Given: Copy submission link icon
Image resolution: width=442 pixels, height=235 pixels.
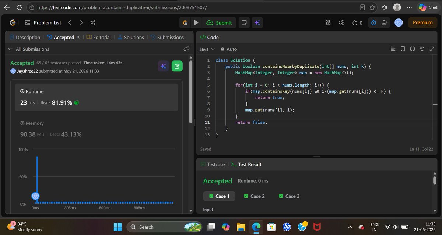Looking at the screenshot, I should pos(186,49).
